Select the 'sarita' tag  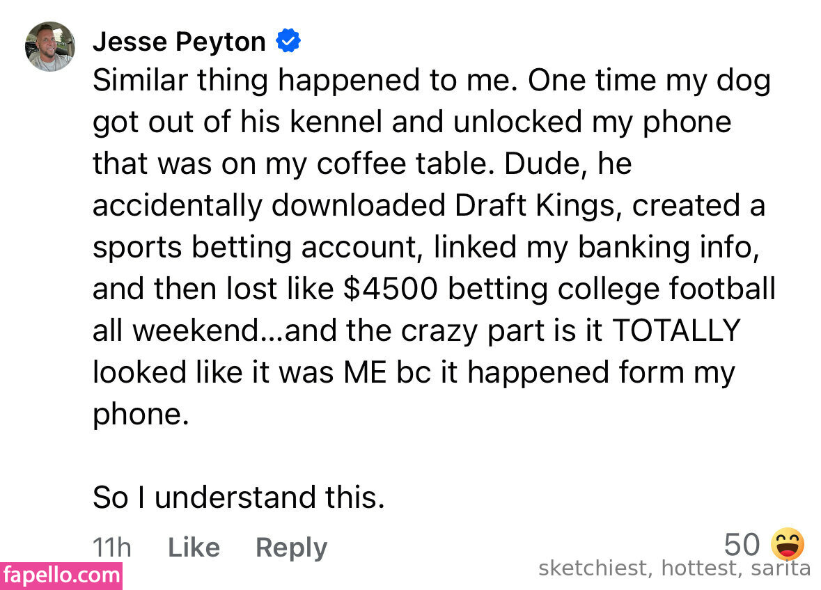(781, 569)
